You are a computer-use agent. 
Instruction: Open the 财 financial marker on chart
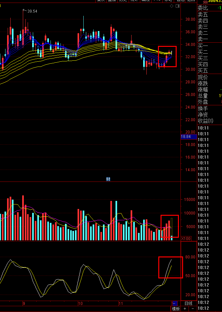(x=108, y=179)
